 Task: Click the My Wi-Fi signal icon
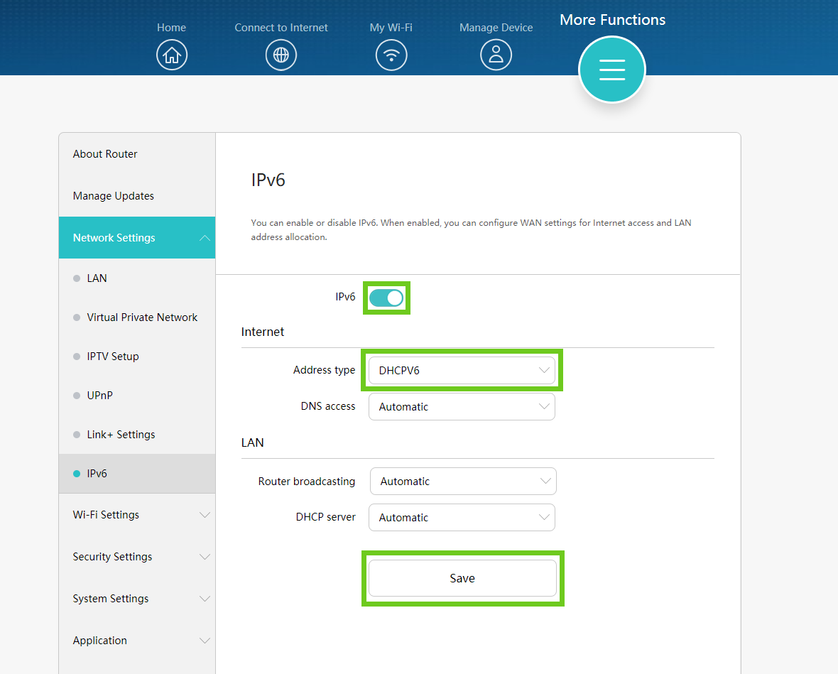tap(391, 55)
